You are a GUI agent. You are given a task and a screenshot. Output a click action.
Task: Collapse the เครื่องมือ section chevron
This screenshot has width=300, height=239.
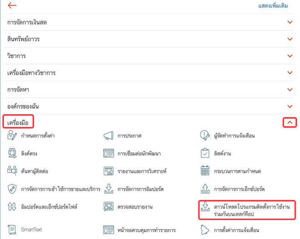[x=290, y=122]
